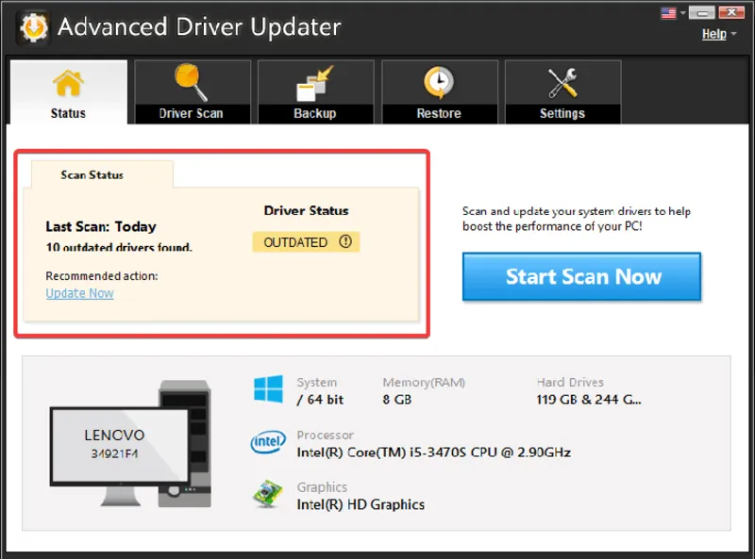This screenshot has height=559, width=755.
Task: Click the Windows logo next to System
Action: pyautogui.click(x=268, y=388)
